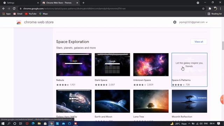Image resolution: width=224 pixels, height=126 pixels.
Task: Open the Chrome profile avatar
Action: [x=215, y=8]
